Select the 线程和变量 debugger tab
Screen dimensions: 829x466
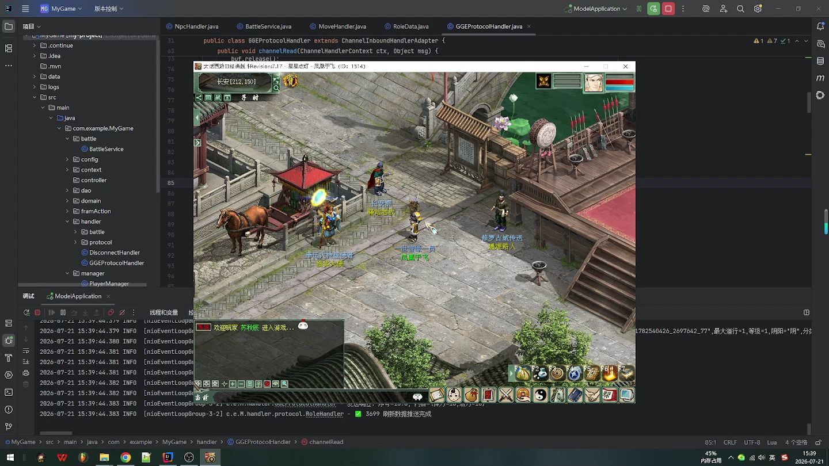point(163,312)
